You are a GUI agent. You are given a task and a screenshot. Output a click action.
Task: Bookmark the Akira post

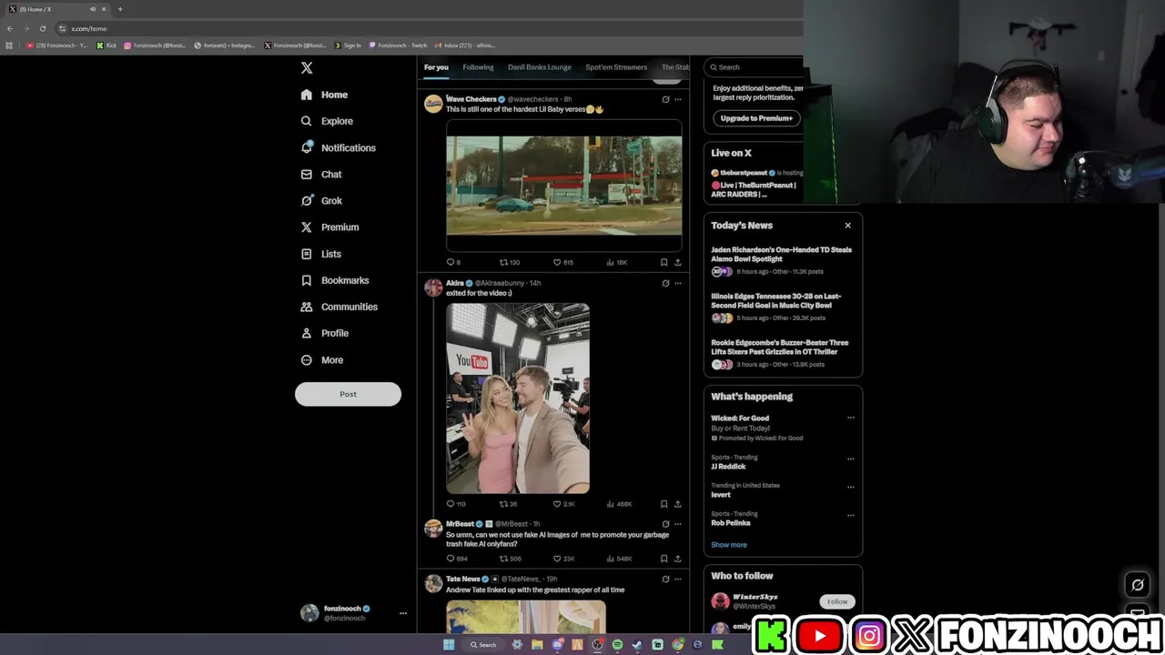664,504
